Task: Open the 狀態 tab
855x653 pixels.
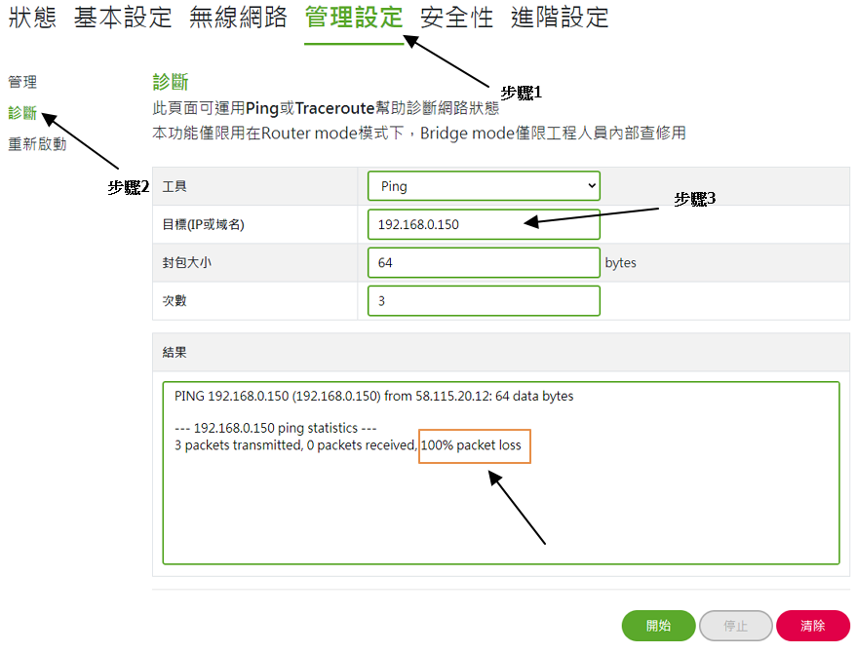Action: 32,18
